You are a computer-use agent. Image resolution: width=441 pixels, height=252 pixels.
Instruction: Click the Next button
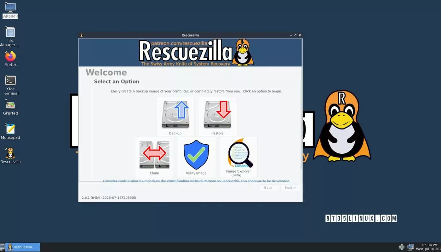tap(290, 188)
